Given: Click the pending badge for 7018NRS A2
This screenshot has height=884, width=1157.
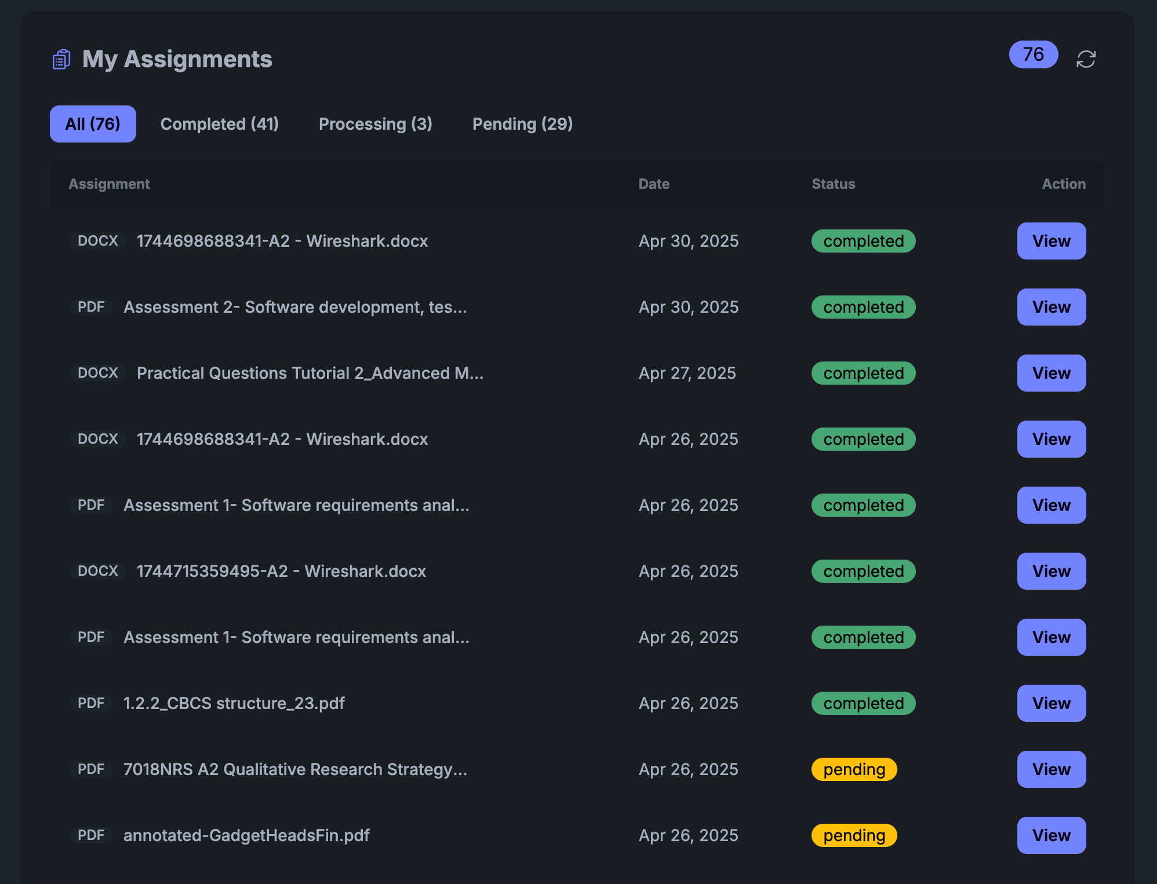Looking at the screenshot, I should pyautogui.click(x=854, y=769).
